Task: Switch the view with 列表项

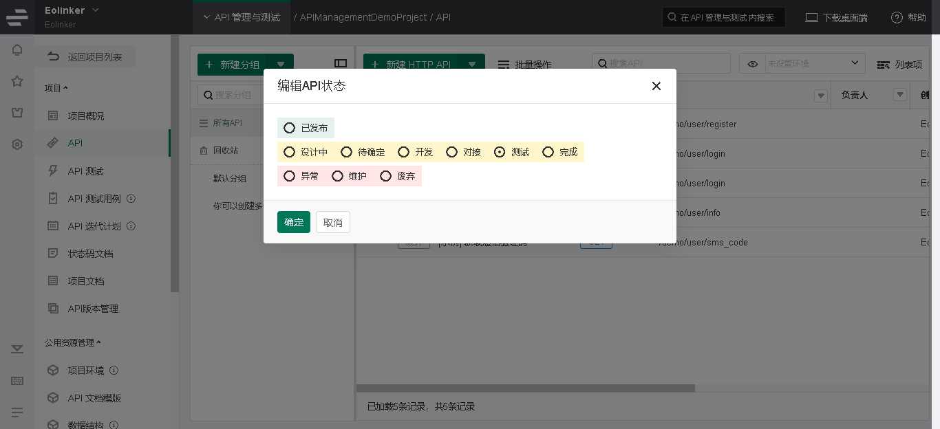Action: coord(899,65)
